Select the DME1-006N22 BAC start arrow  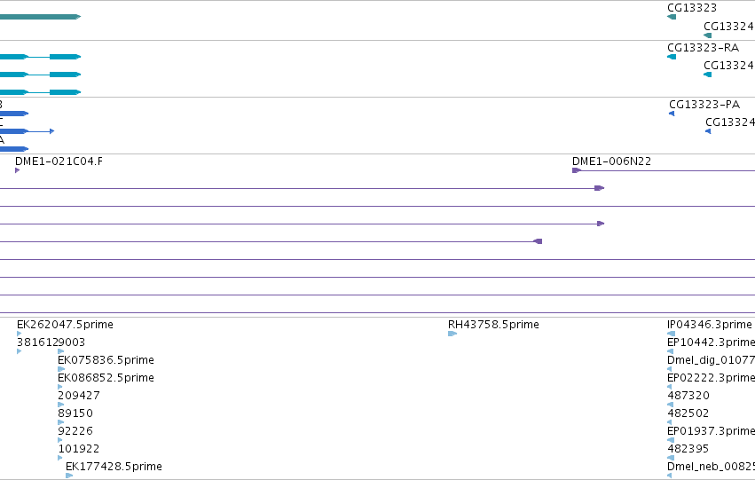[x=577, y=170]
